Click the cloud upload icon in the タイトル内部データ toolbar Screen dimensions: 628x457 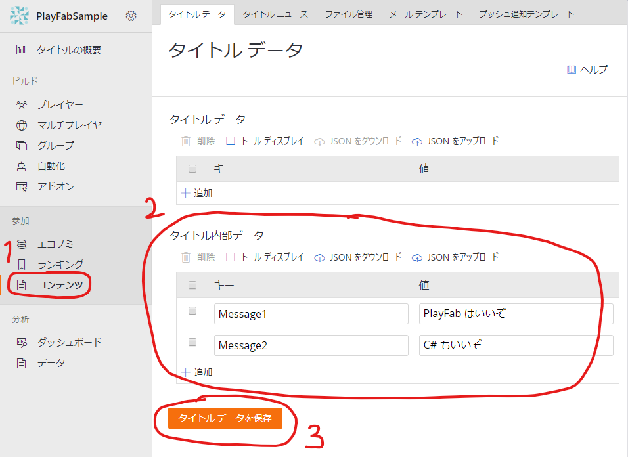coord(417,257)
